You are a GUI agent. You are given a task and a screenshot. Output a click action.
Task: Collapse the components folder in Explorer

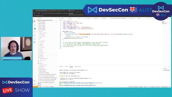pyautogui.click(x=42, y=41)
